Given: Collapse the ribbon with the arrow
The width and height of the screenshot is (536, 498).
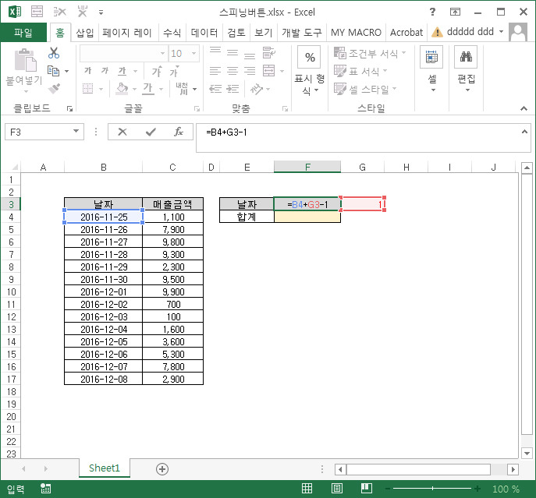Looking at the screenshot, I should pyautogui.click(x=524, y=108).
